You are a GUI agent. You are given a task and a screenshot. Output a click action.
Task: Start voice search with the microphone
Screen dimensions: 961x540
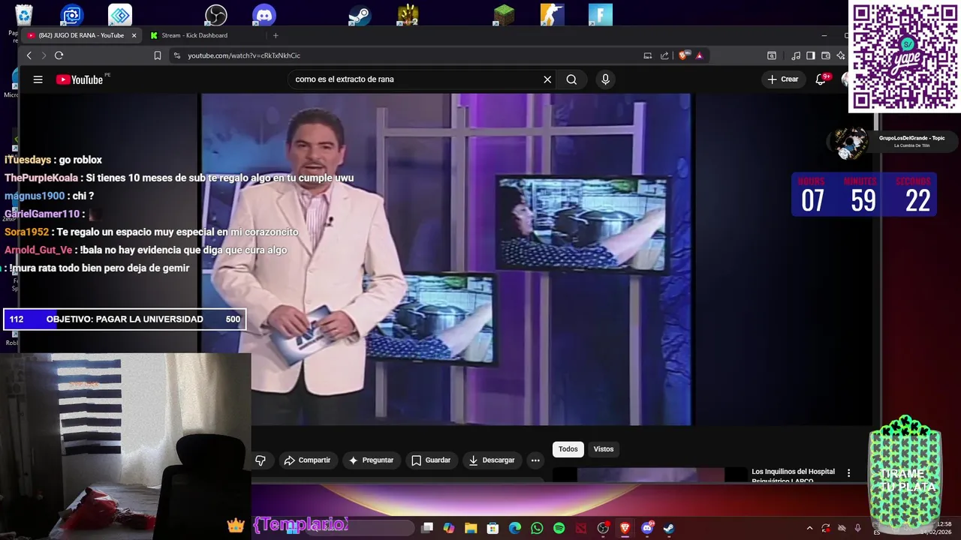(605, 79)
